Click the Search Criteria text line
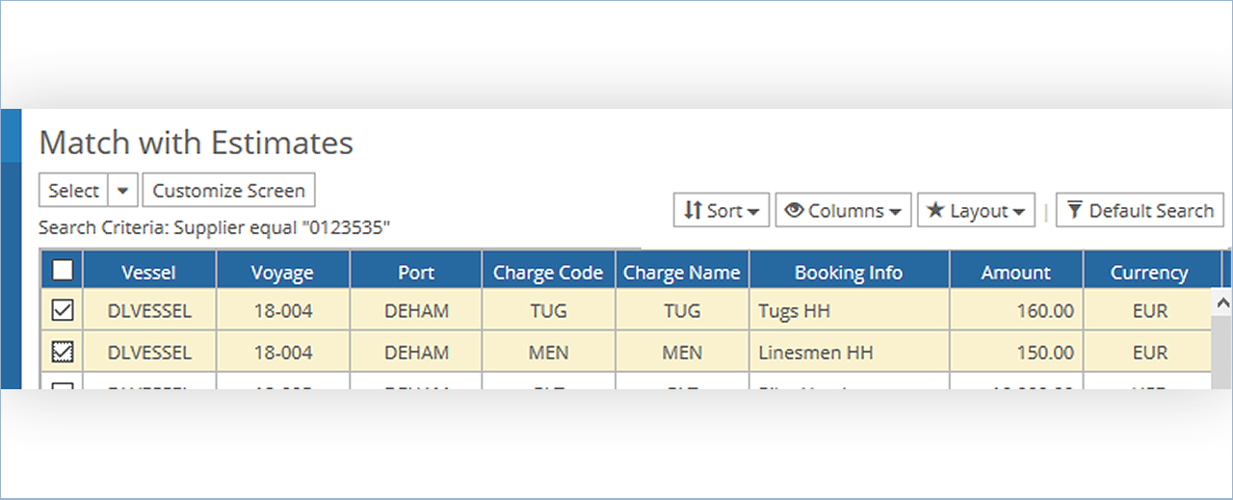The image size is (1233, 500). coord(214,228)
